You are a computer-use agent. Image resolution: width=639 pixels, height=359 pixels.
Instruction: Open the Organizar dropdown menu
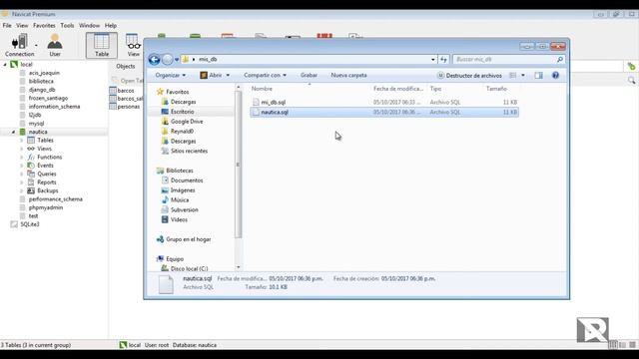(x=171, y=76)
